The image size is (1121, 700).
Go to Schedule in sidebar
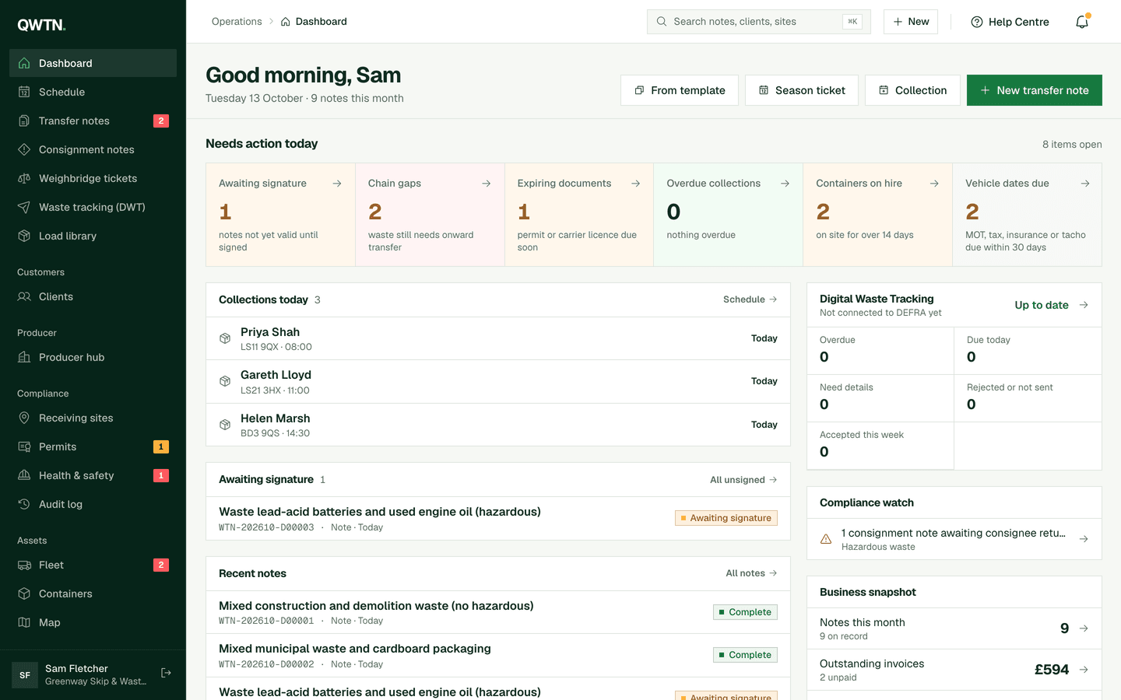93,92
